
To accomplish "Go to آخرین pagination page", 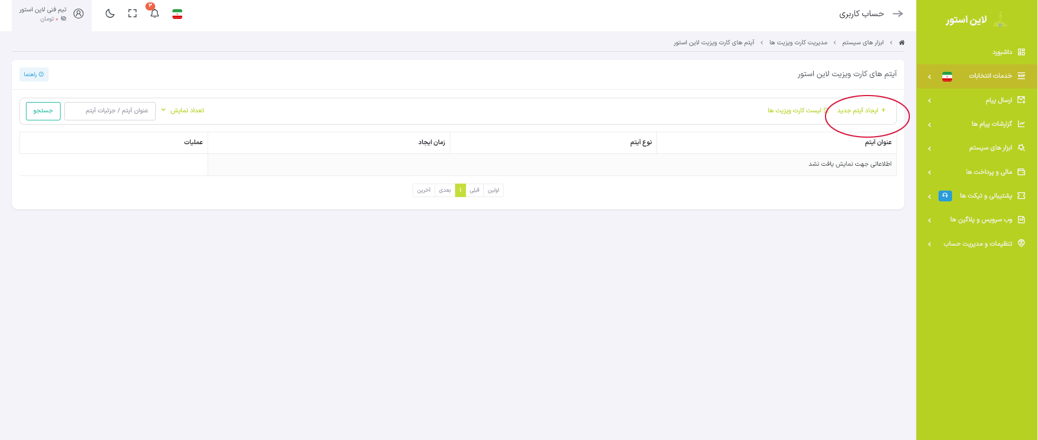I will (x=424, y=190).
